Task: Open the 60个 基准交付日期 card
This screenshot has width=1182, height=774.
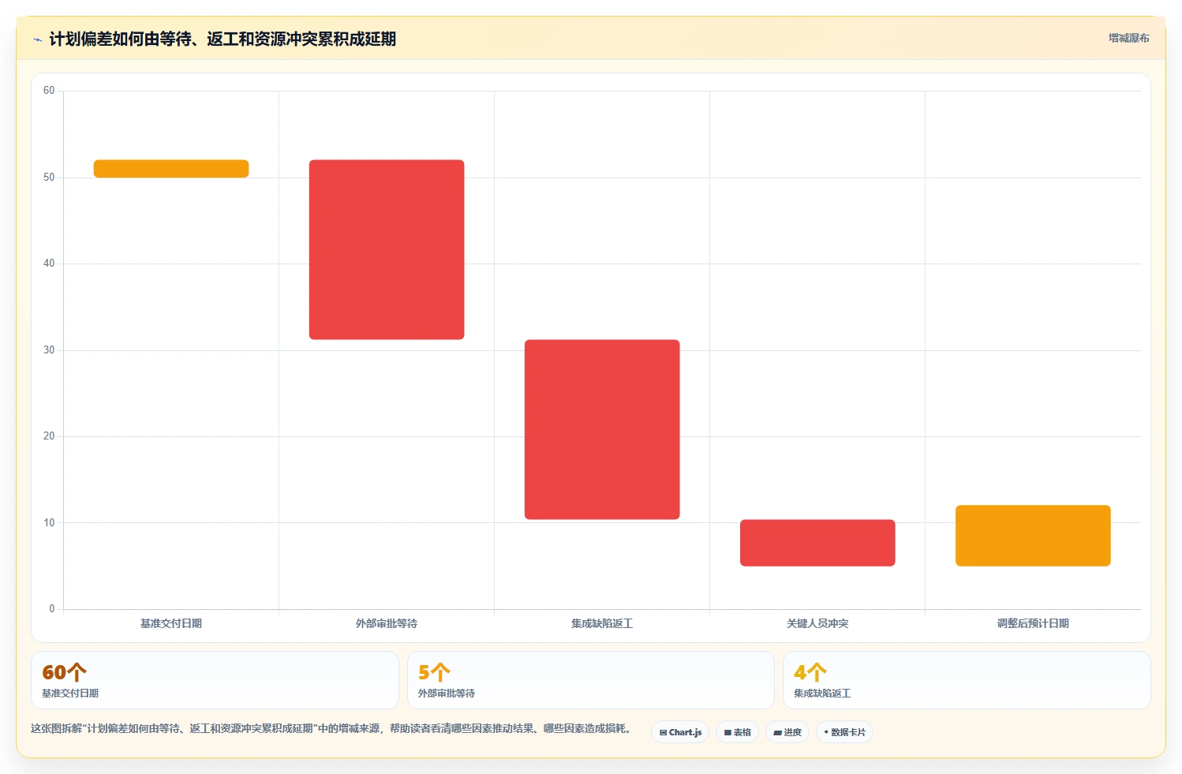Action: pyautogui.click(x=215, y=680)
